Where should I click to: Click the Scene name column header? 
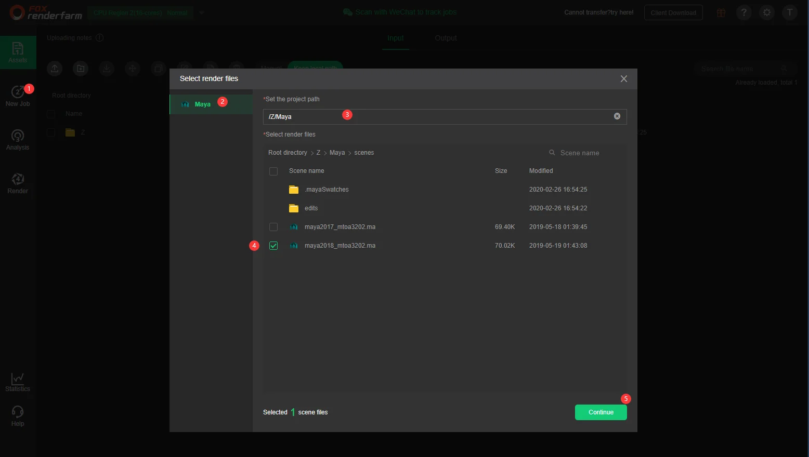307,171
